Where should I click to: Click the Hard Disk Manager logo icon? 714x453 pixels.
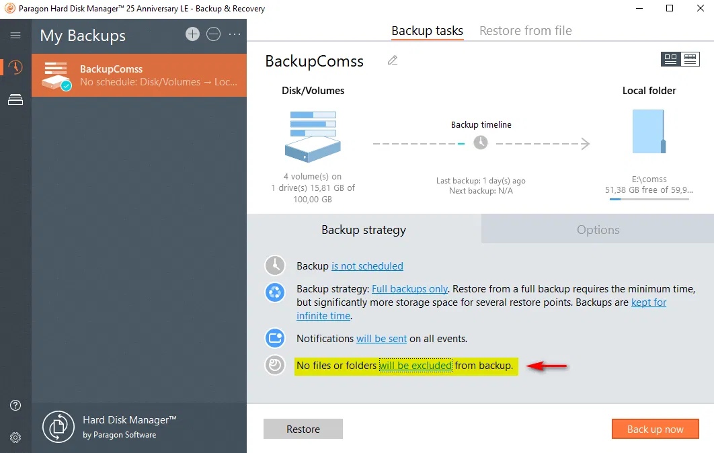58,427
